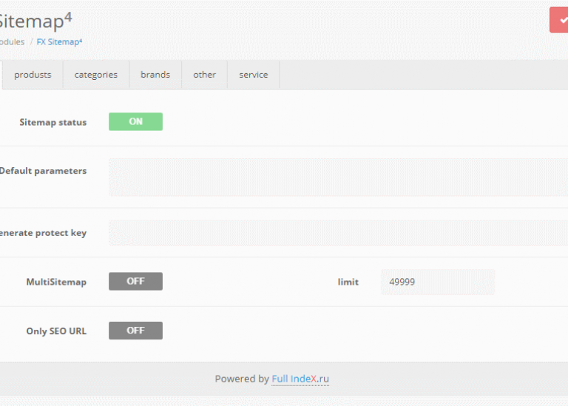Viewport: 568px width, 406px height.
Task: Focus the Generate protect key field
Action: point(338,232)
